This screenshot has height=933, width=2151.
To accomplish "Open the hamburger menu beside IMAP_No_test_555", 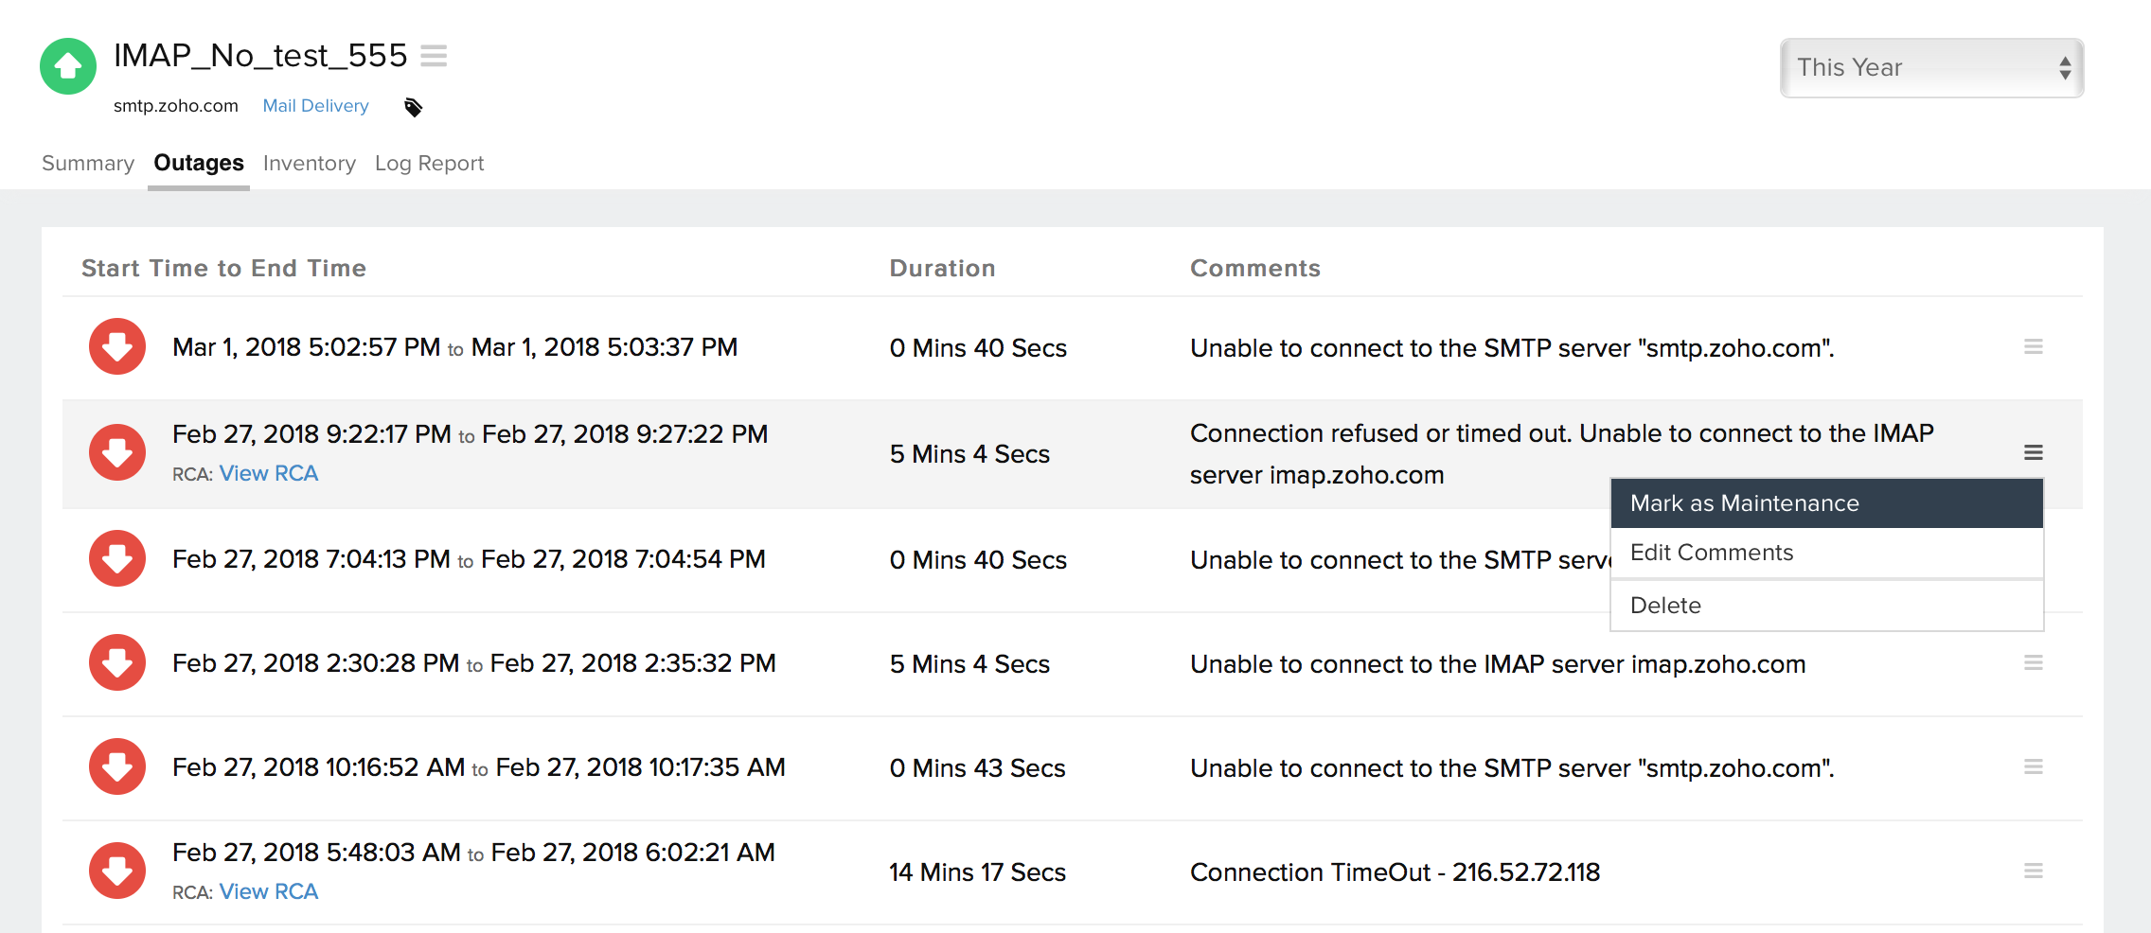I will tap(434, 56).
